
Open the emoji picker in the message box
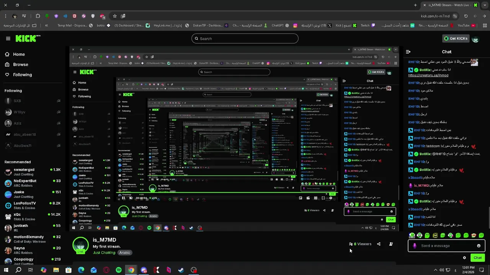point(479,246)
